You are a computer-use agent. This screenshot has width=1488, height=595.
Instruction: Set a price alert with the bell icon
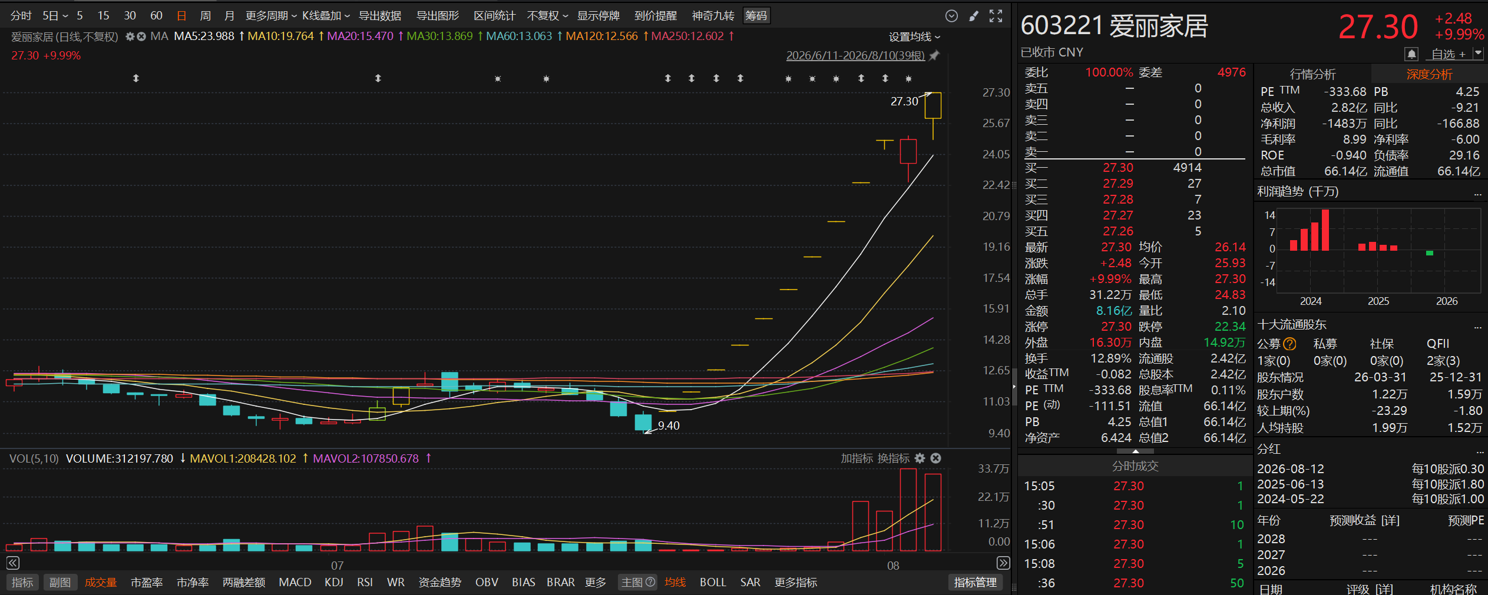coord(1411,54)
